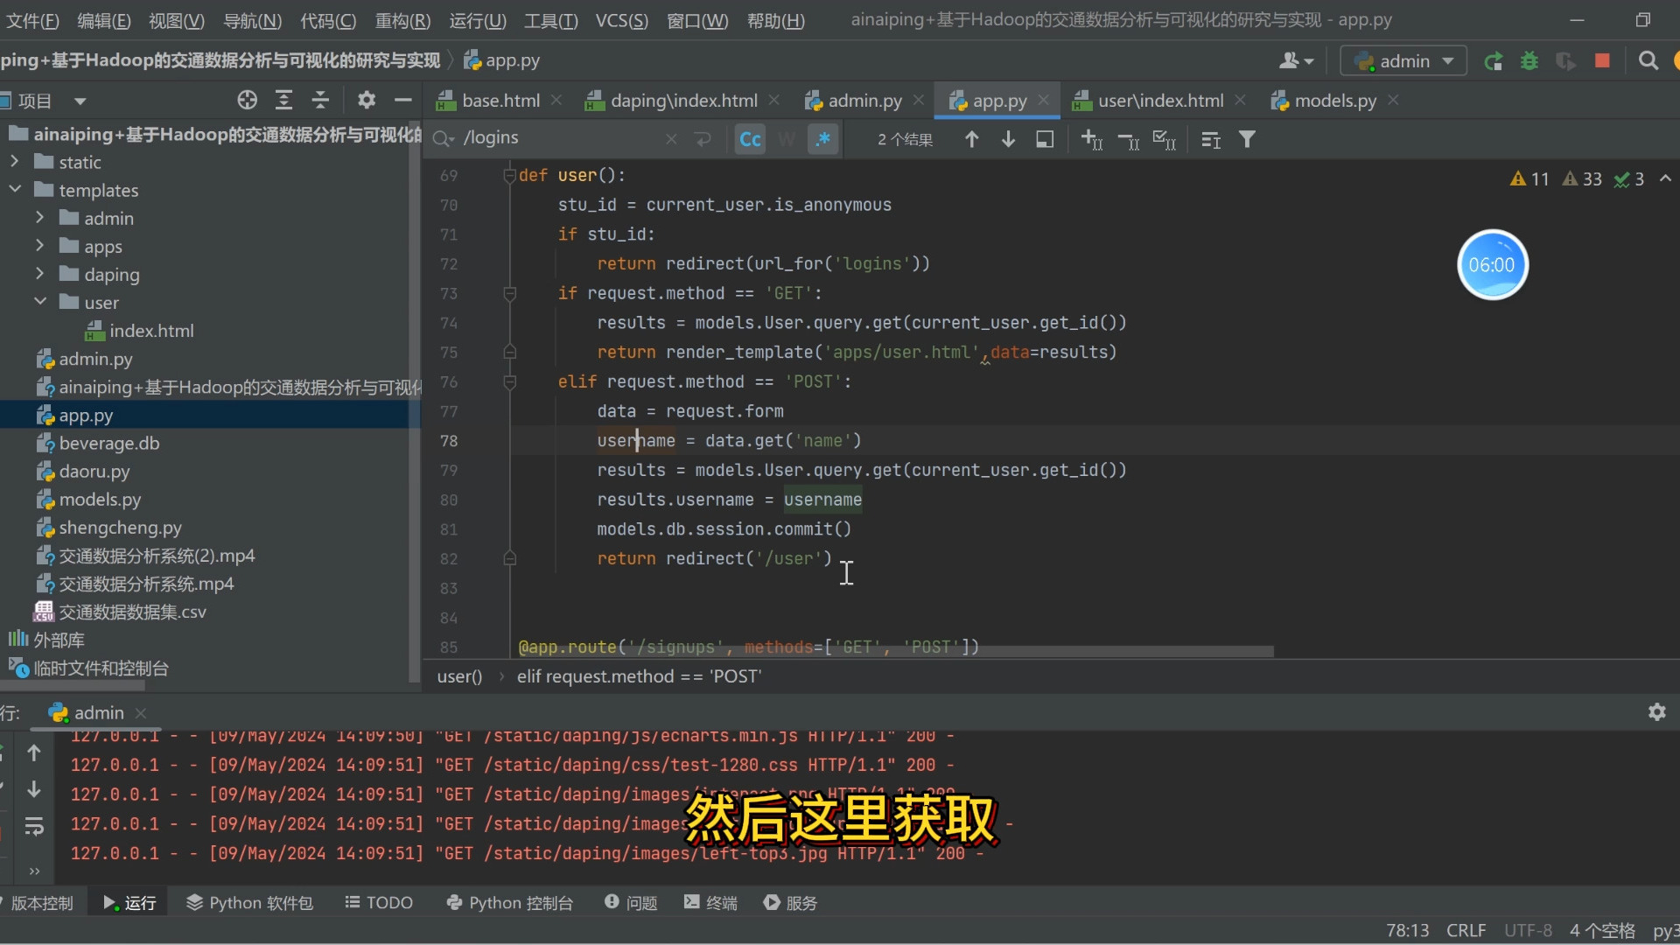Click the /logins search input field
This screenshot has width=1680, height=945.
coord(560,138)
